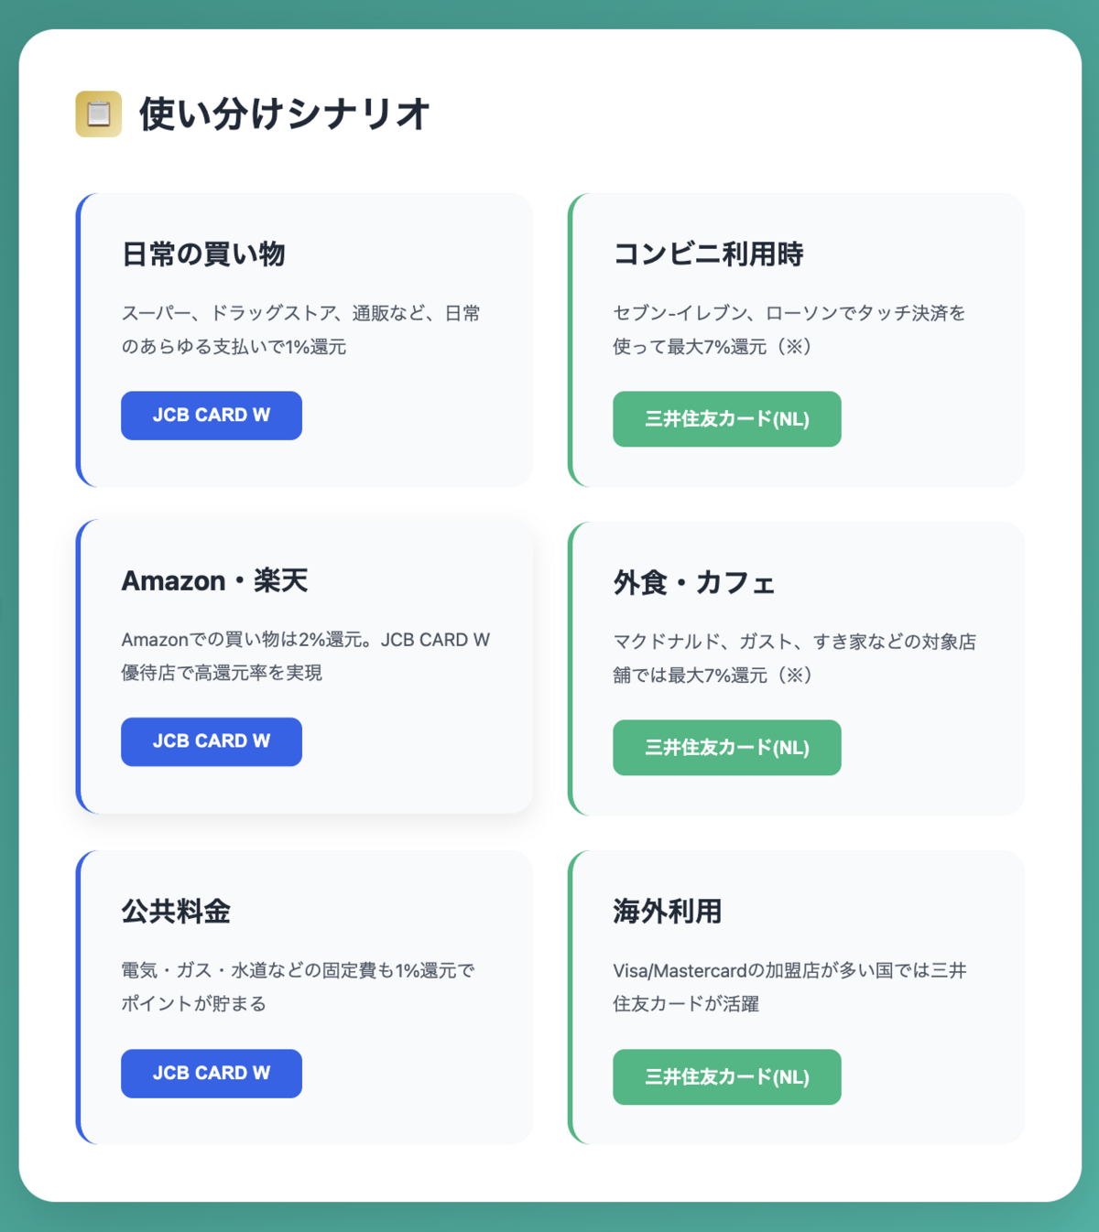Click the 外食・カフェ heading
Screen dimensions: 1099x1232
pos(693,583)
